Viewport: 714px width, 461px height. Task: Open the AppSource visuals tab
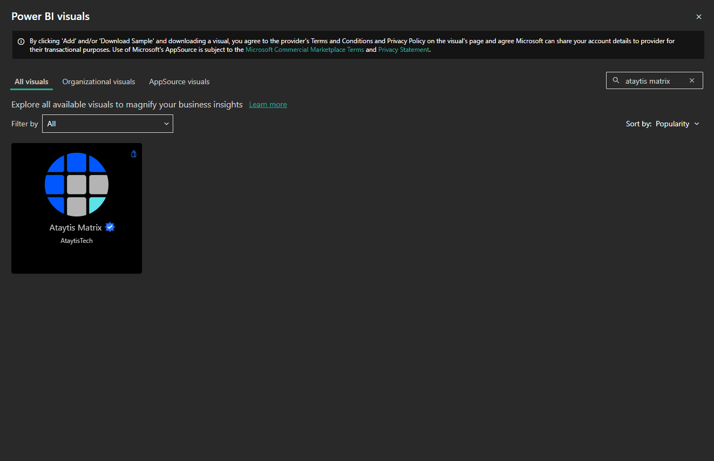coord(179,82)
